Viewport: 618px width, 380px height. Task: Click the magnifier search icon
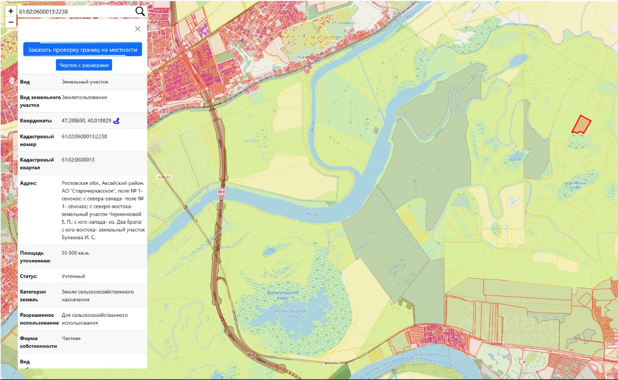click(140, 11)
